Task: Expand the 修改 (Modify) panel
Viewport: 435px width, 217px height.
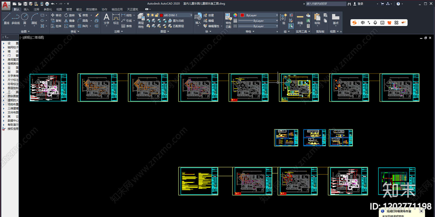Action: pos(75,31)
